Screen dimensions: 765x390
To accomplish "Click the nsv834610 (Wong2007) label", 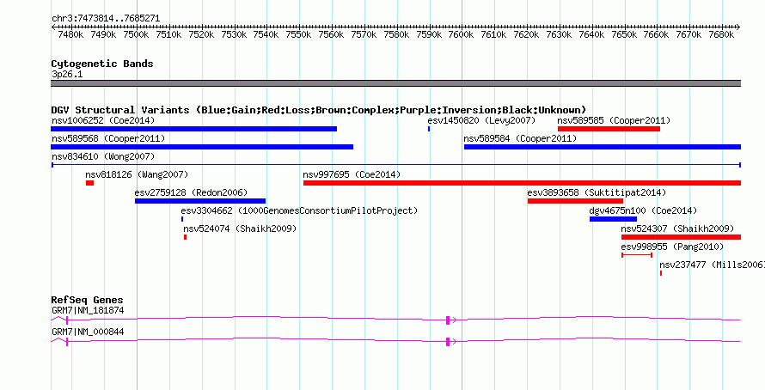I will pos(103,156).
